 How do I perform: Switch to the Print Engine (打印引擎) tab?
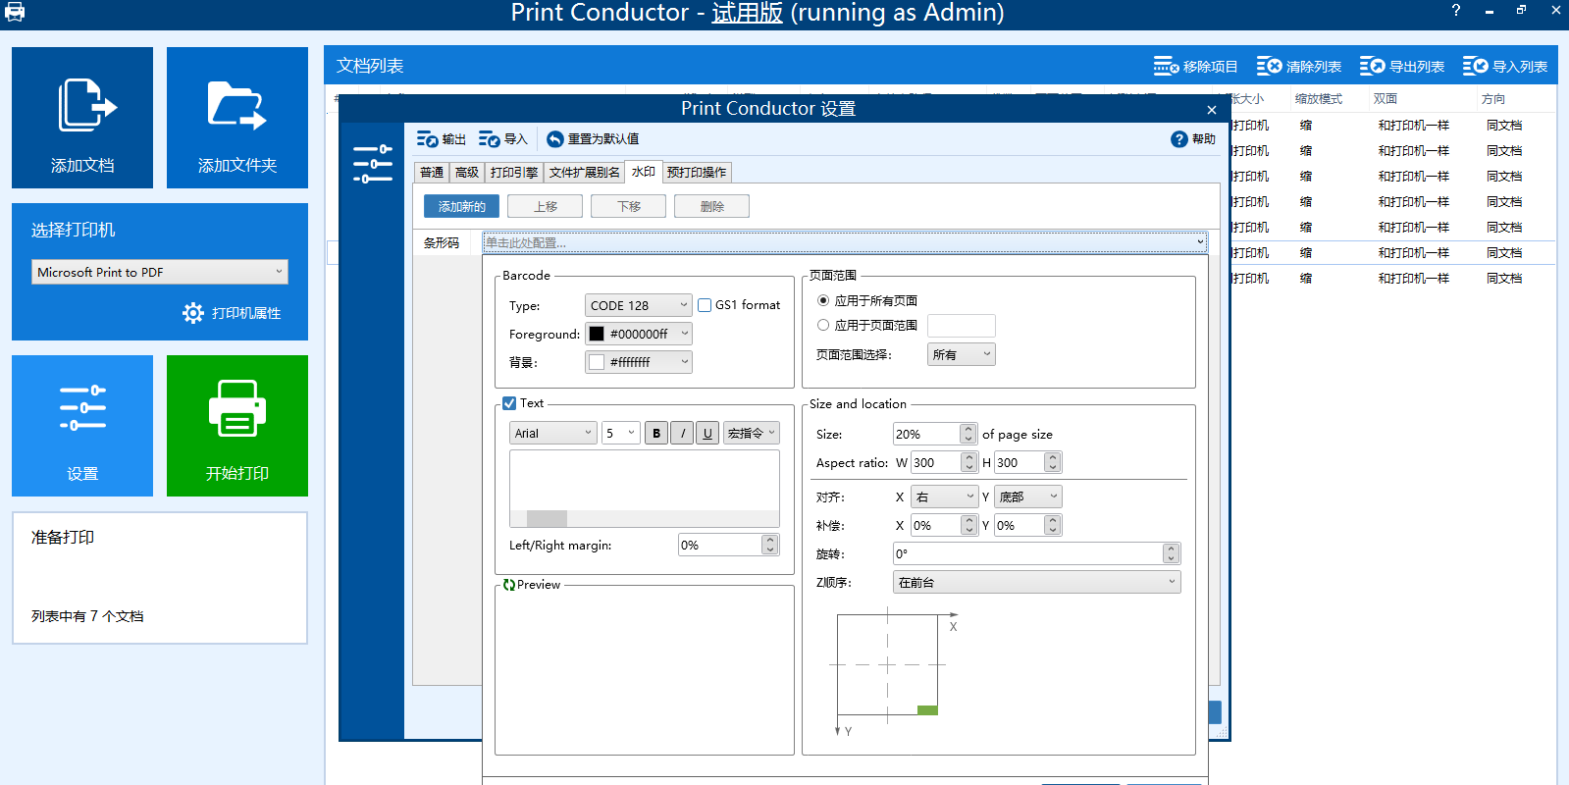pos(513,173)
